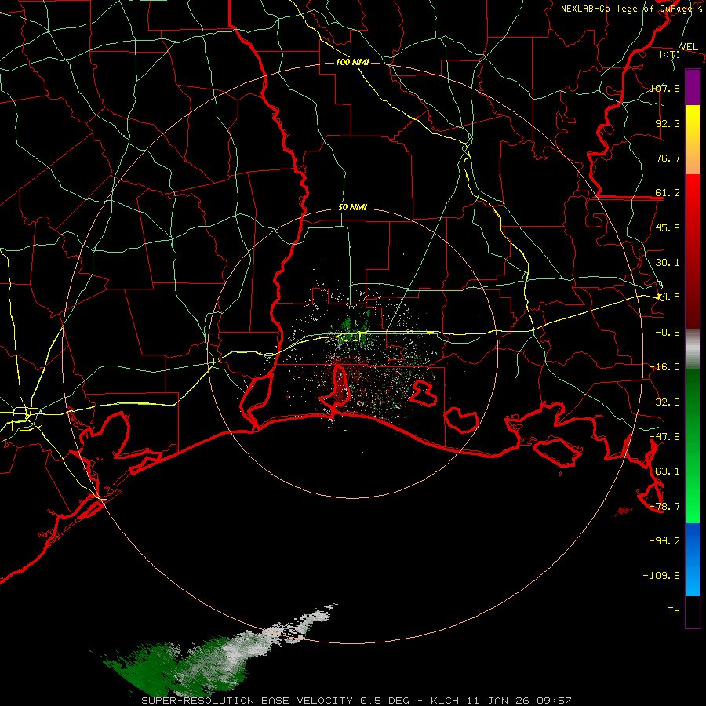Click the TH legend label
The width and height of the screenshot is (706, 706).
tap(674, 611)
